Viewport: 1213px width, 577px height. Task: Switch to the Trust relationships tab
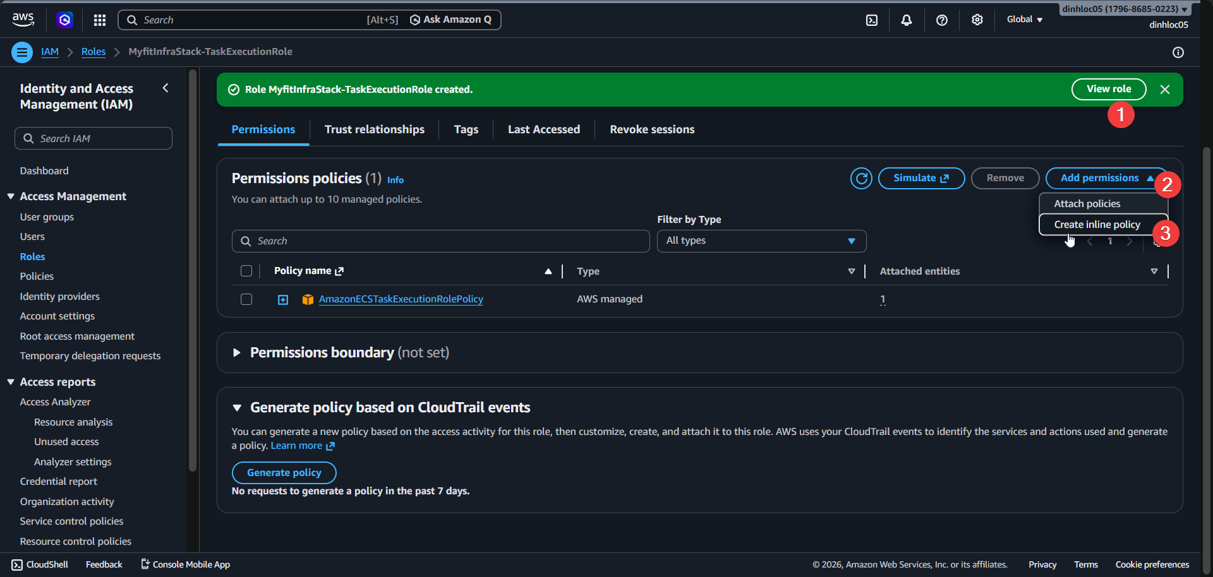coord(374,129)
